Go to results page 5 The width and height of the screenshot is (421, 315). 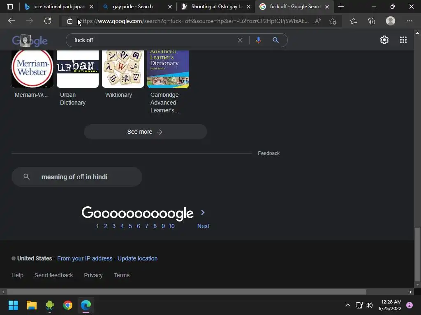pos(130,226)
